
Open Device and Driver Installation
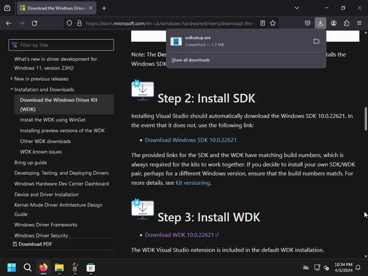pos(46,194)
